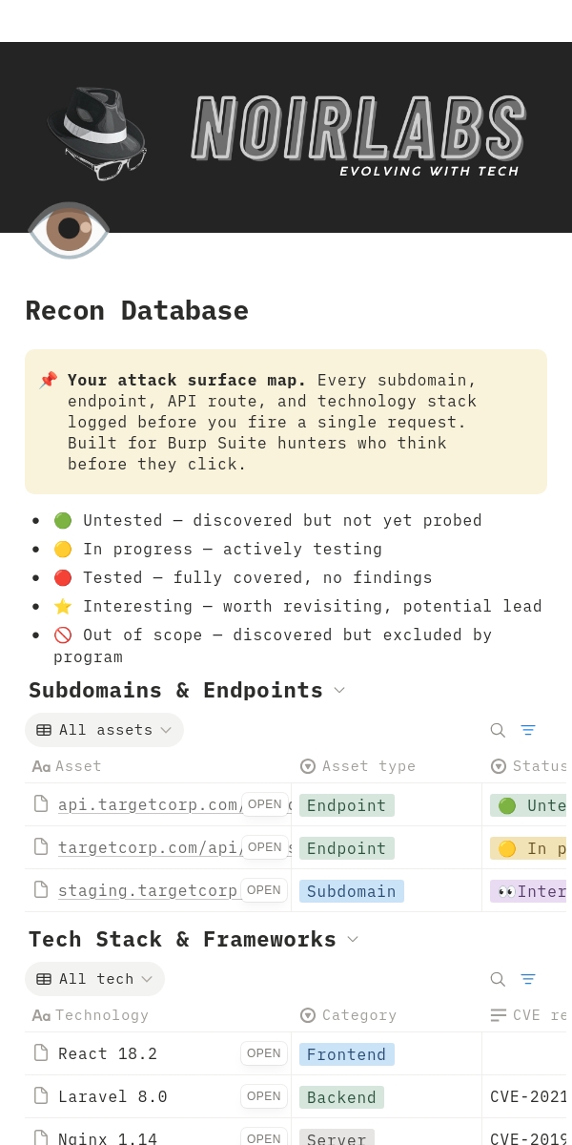Expand Tech Stack & Frameworks chevron
The width and height of the screenshot is (572, 1145).
coord(353,939)
